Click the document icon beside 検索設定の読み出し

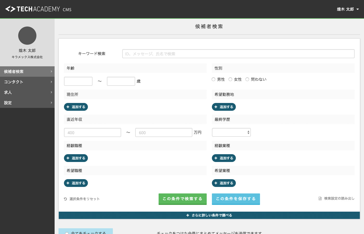click(x=320, y=199)
